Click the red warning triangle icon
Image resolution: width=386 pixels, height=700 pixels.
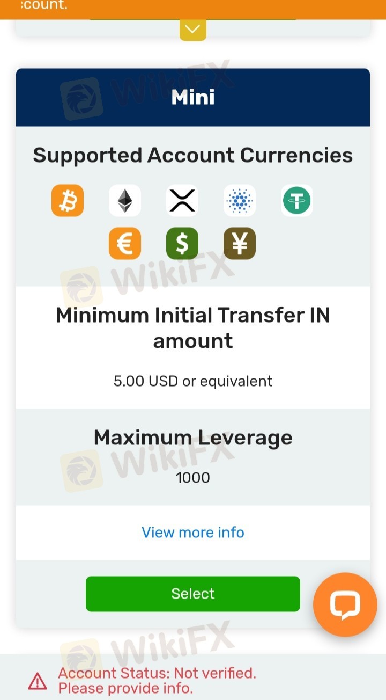point(38,681)
